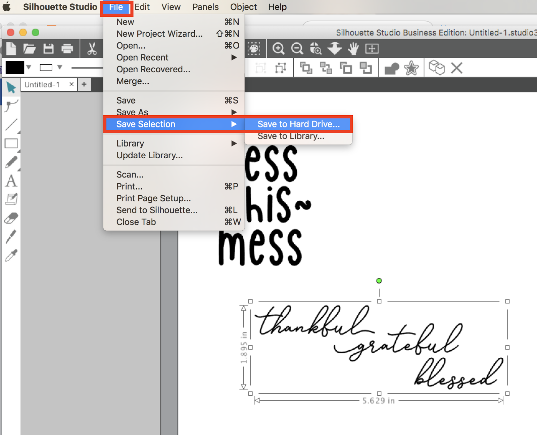Click the white line color swatch

point(46,68)
